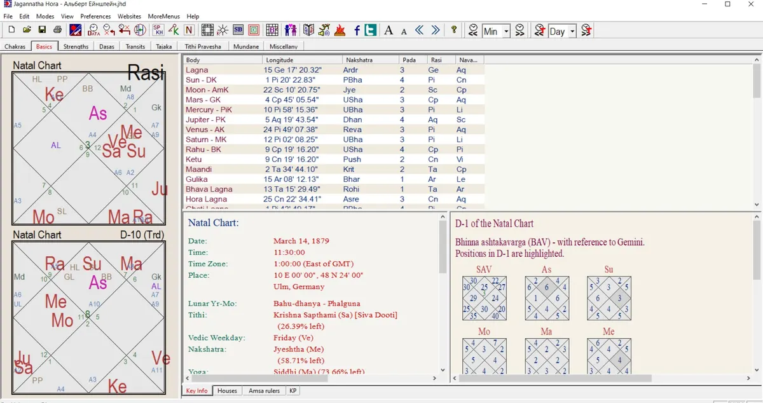Click the couple compatibility icon with hearts
This screenshot has height=403, width=763.
point(291,30)
